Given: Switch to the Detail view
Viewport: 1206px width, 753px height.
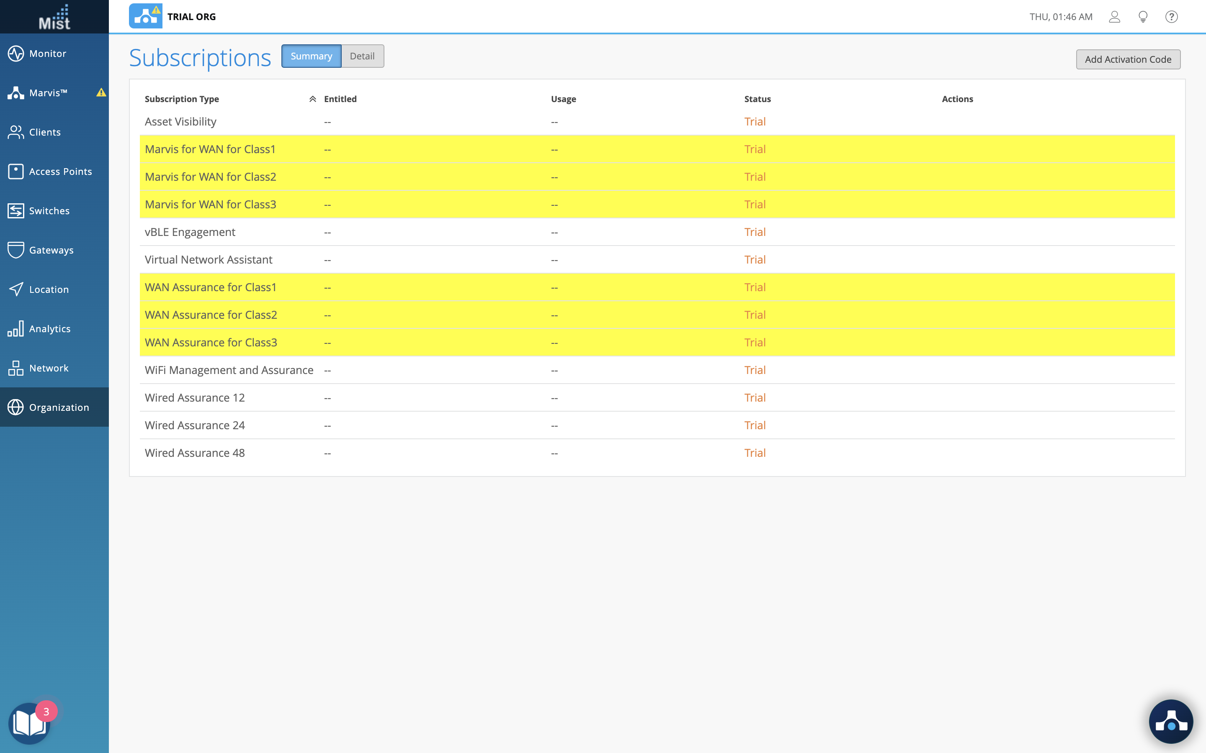Looking at the screenshot, I should [x=362, y=56].
